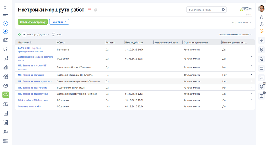Open notifications bell icon

click(x=261, y=87)
